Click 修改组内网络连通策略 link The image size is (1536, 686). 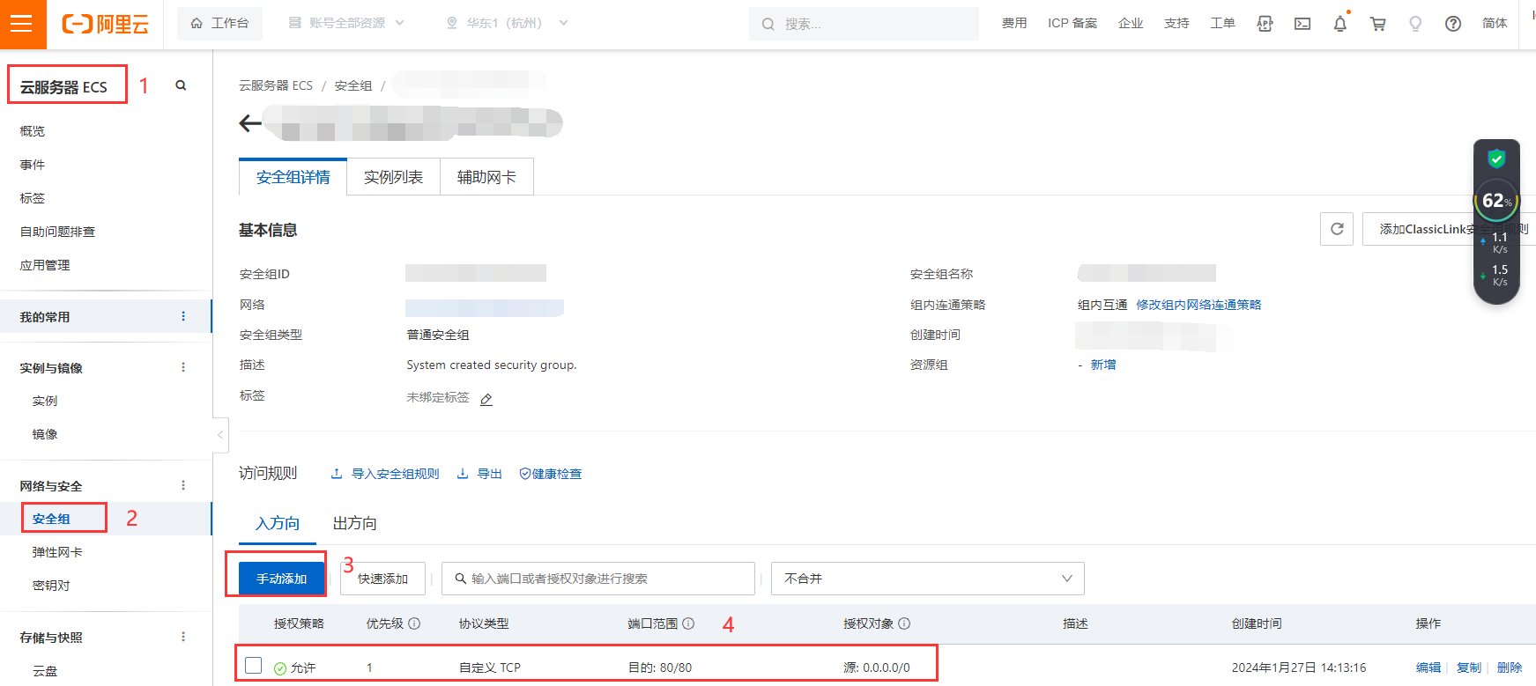[x=1198, y=305]
